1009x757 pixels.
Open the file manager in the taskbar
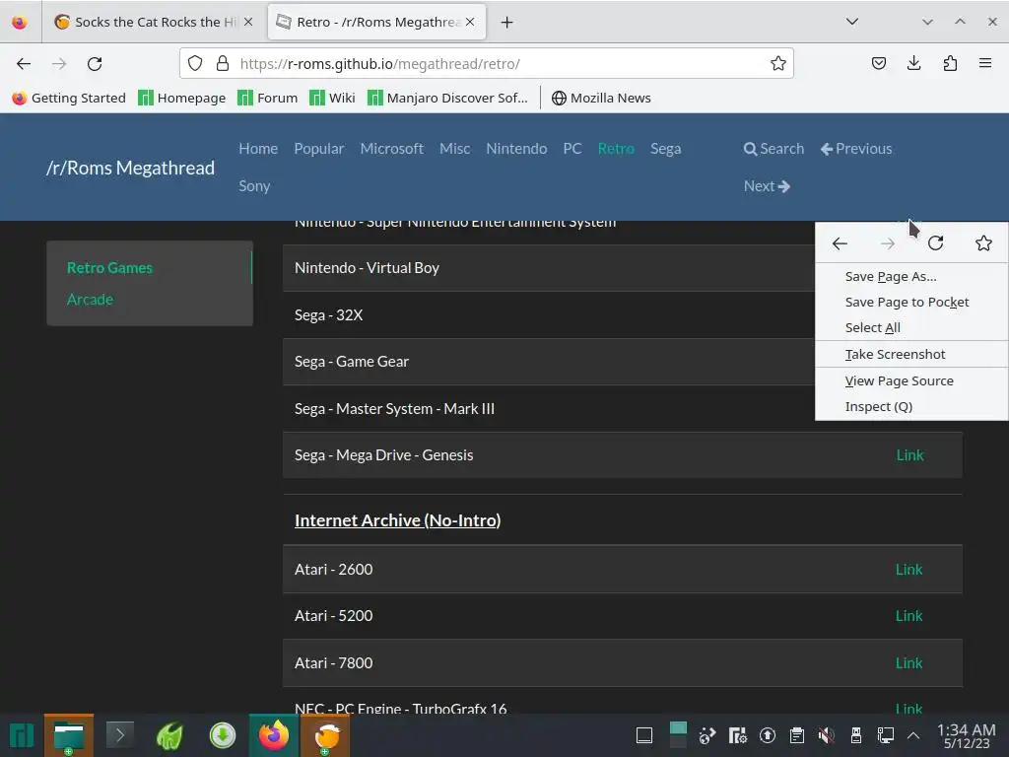click(69, 735)
